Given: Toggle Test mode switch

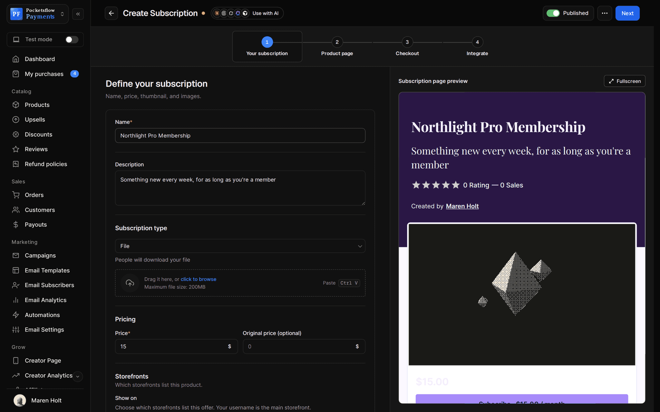Looking at the screenshot, I should click(72, 39).
